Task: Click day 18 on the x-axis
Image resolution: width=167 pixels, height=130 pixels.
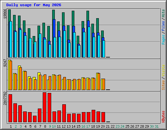Action: click(93, 126)
